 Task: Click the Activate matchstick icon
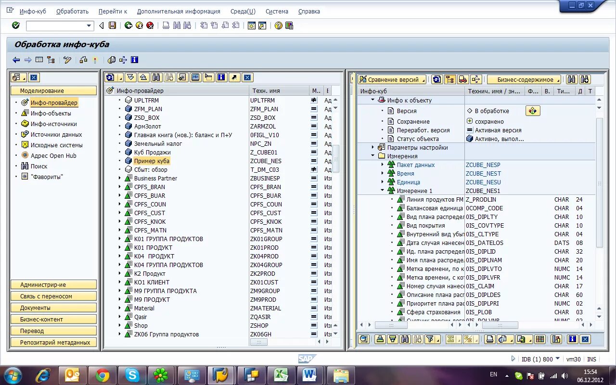95,60
